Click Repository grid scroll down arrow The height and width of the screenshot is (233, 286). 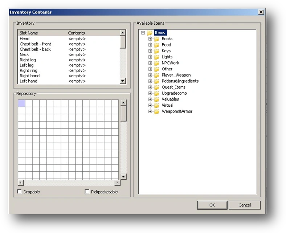pos(123,176)
